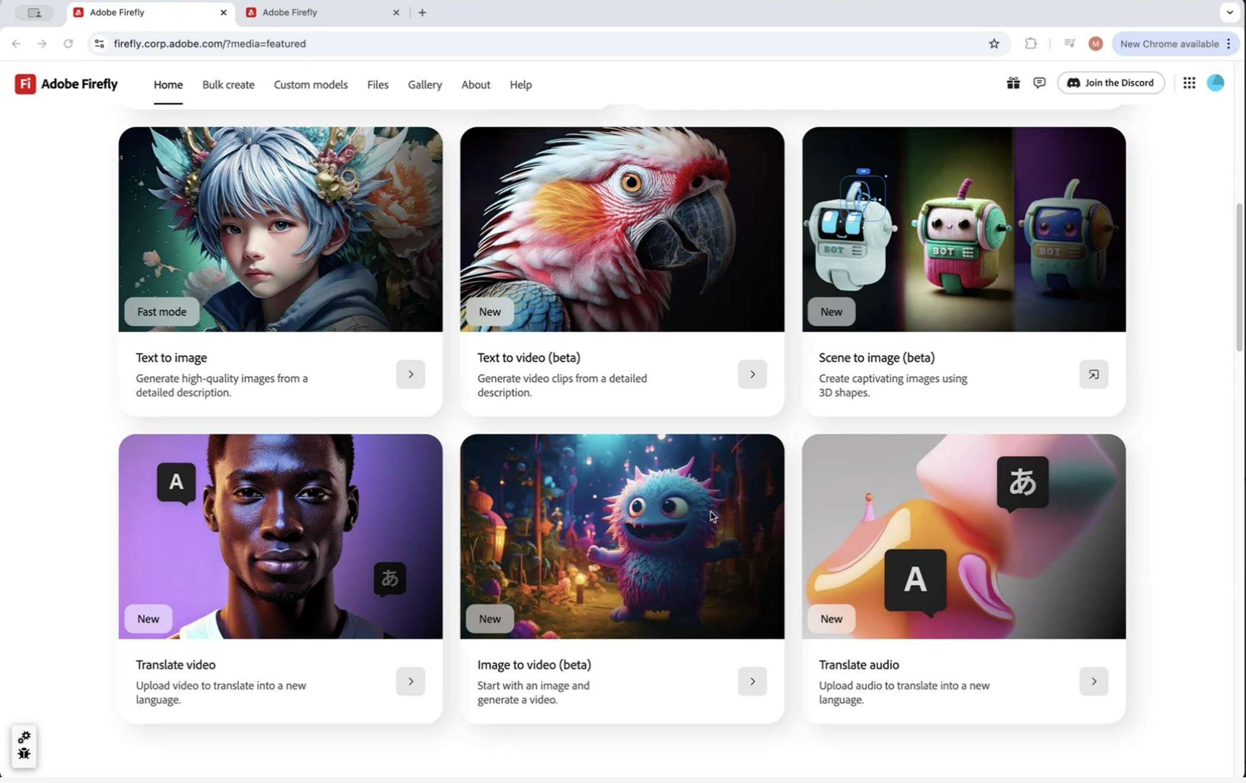The image size is (1246, 783).
Task: Go to Bulk create menu
Action: (x=228, y=85)
